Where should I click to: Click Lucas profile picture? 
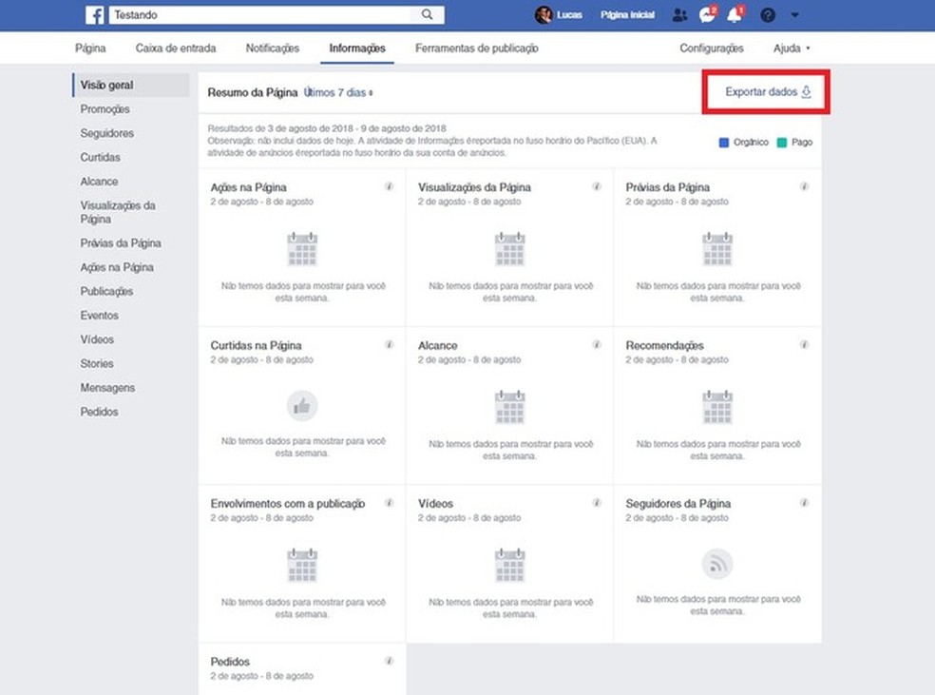[x=544, y=15]
